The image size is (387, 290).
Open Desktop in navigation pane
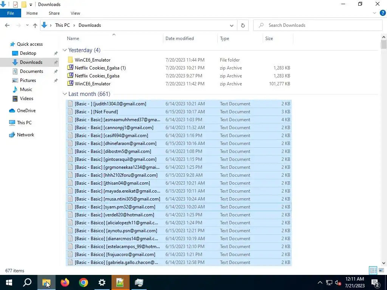28,53
